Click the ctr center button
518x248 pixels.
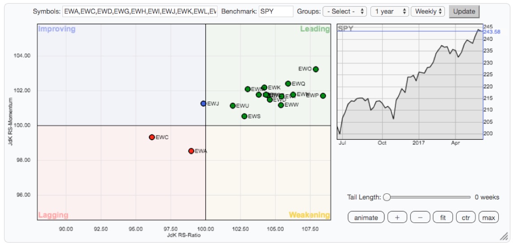466,217
